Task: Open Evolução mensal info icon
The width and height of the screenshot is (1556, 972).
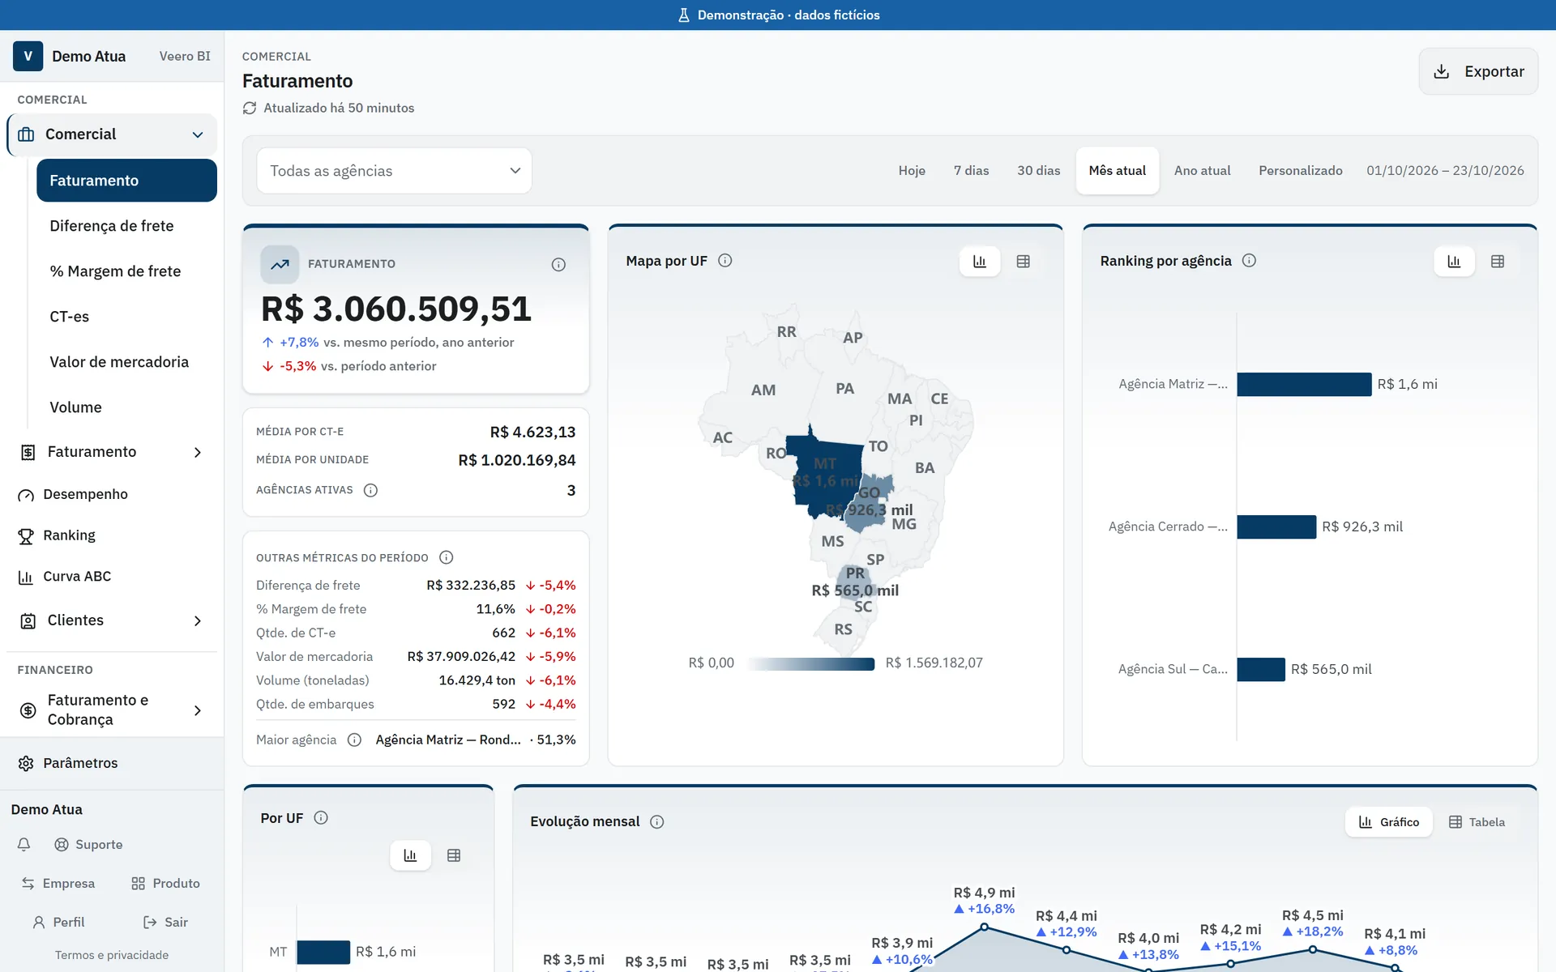Action: (x=657, y=821)
